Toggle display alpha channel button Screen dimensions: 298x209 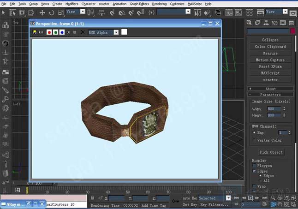pos(68,32)
